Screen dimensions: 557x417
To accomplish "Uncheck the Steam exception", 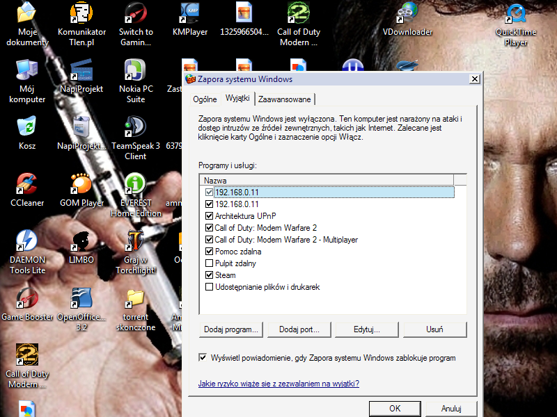I will tap(210, 275).
